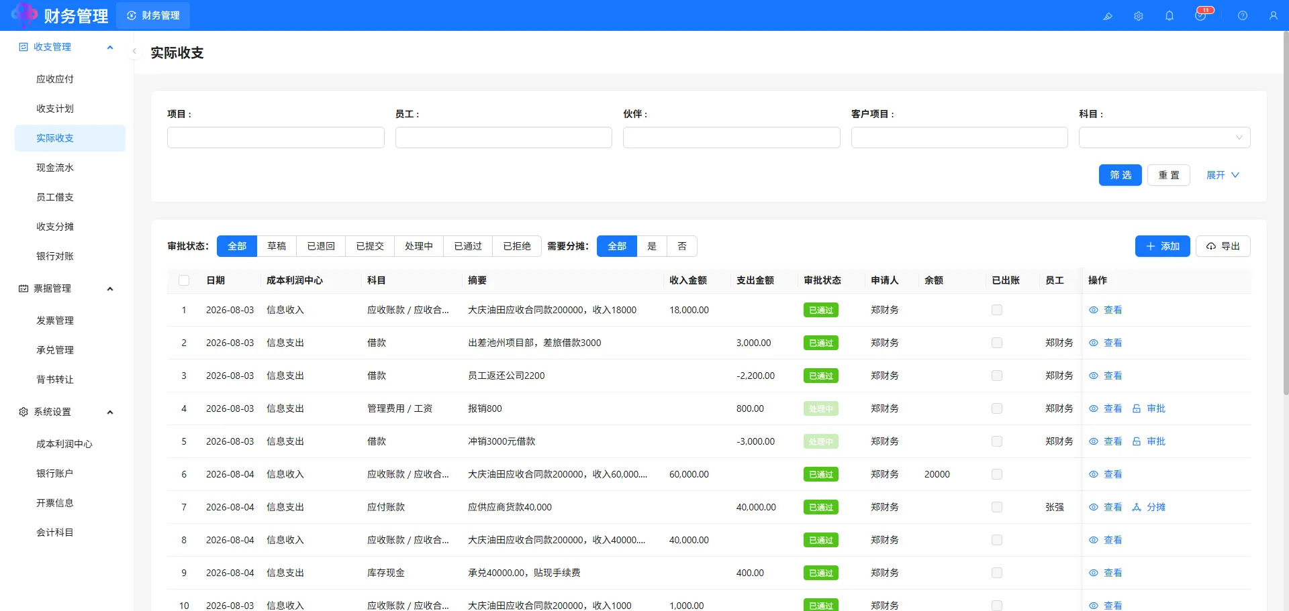Open 发票管理 in sidebar
1289x611 pixels.
70,321
